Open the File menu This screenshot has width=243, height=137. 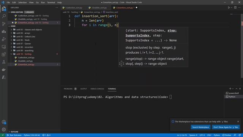click(8, 2)
